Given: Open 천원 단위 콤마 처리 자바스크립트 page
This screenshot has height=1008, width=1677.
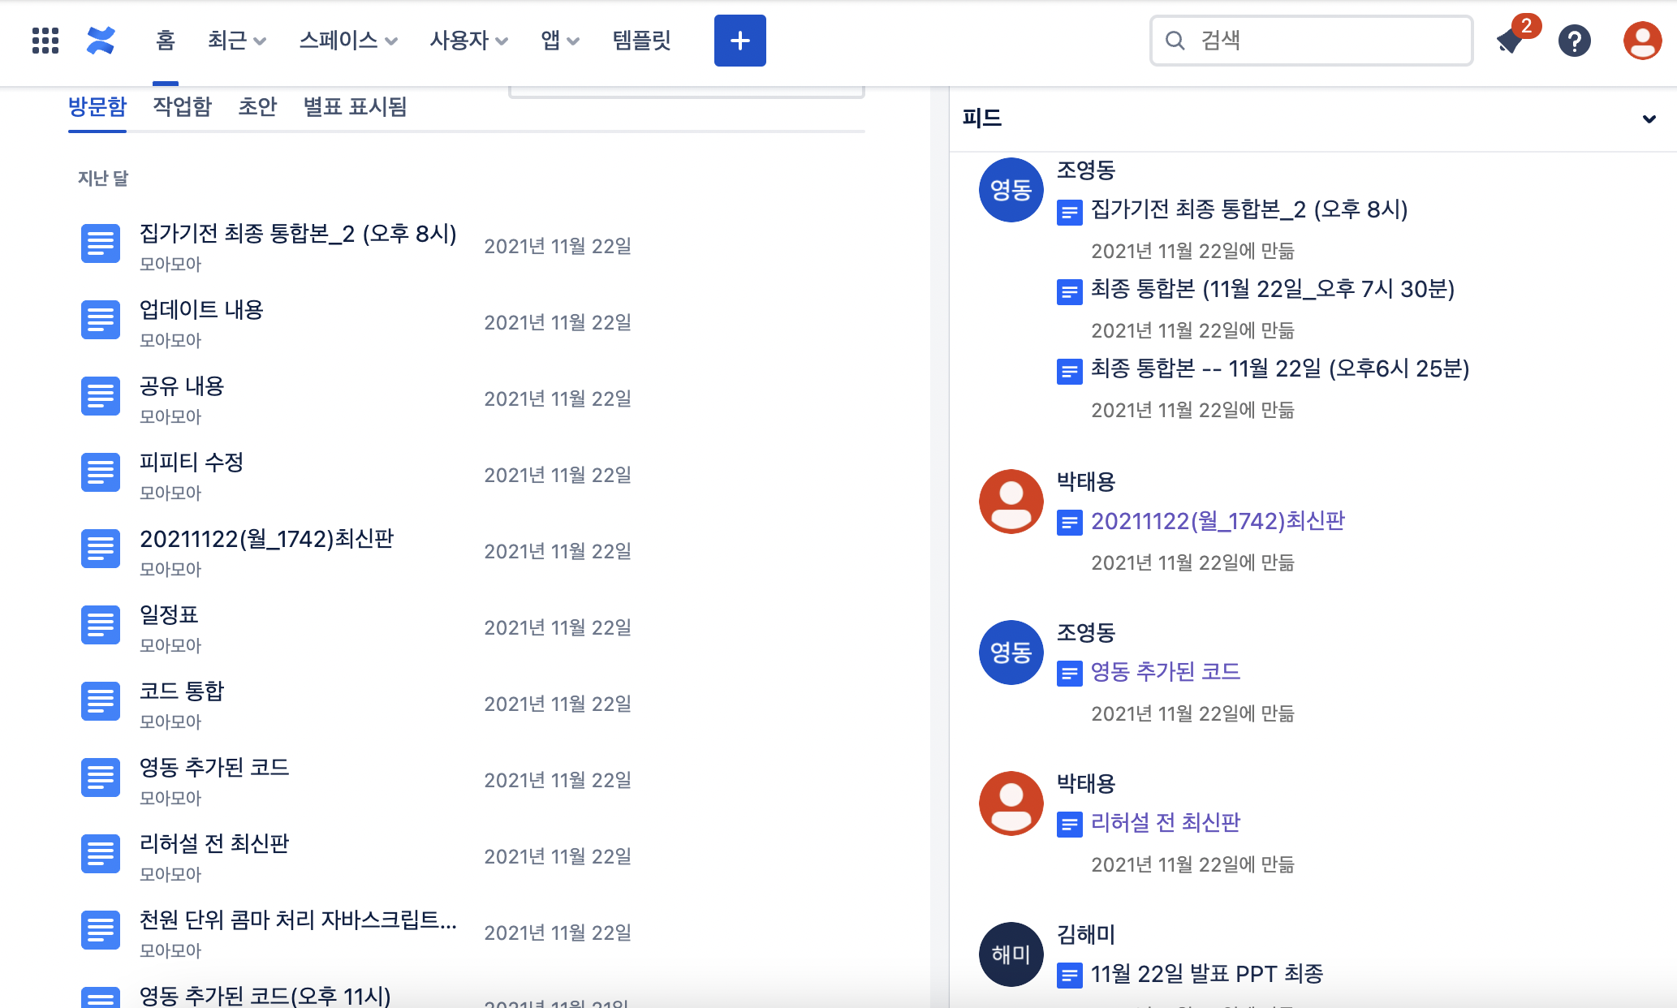Looking at the screenshot, I should click(x=298, y=920).
